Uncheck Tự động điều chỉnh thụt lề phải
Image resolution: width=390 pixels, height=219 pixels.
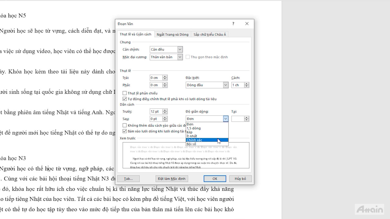pyautogui.click(x=125, y=99)
